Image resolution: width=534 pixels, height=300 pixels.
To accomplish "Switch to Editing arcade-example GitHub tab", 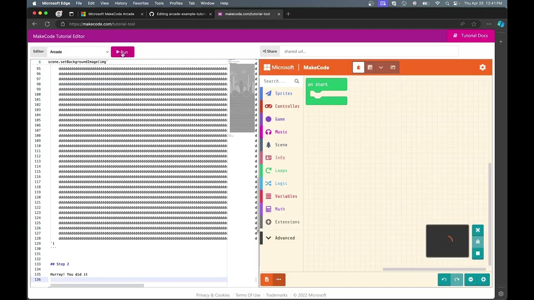I will tap(180, 14).
